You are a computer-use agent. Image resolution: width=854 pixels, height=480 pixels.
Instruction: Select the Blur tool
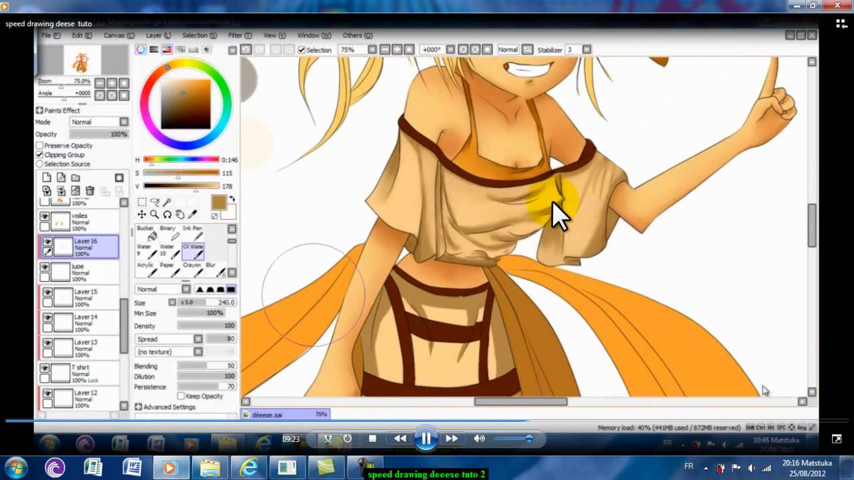[215, 269]
